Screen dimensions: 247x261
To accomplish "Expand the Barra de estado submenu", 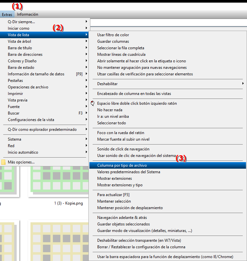I will tap(44, 68).
